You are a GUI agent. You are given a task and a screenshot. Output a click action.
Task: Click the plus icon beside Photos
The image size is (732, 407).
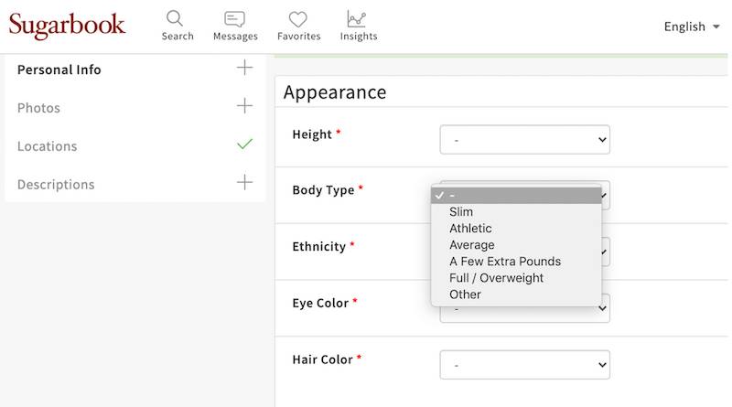pyautogui.click(x=244, y=106)
